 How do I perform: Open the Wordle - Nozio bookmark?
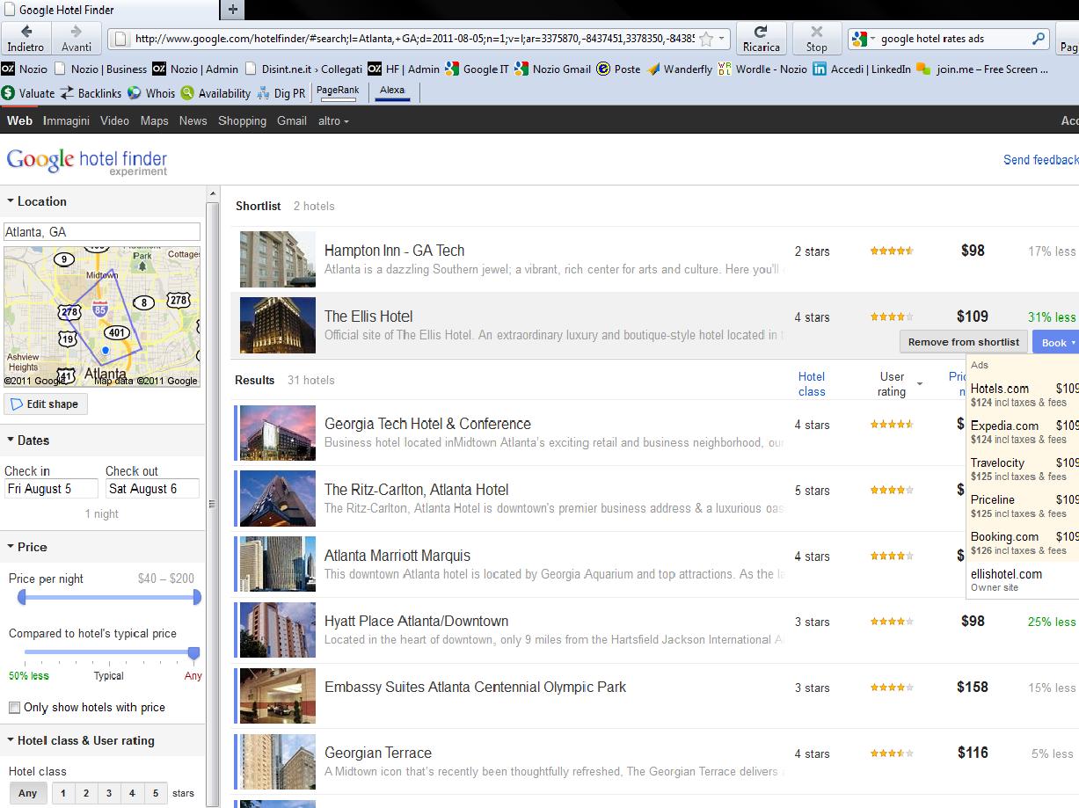(762, 69)
